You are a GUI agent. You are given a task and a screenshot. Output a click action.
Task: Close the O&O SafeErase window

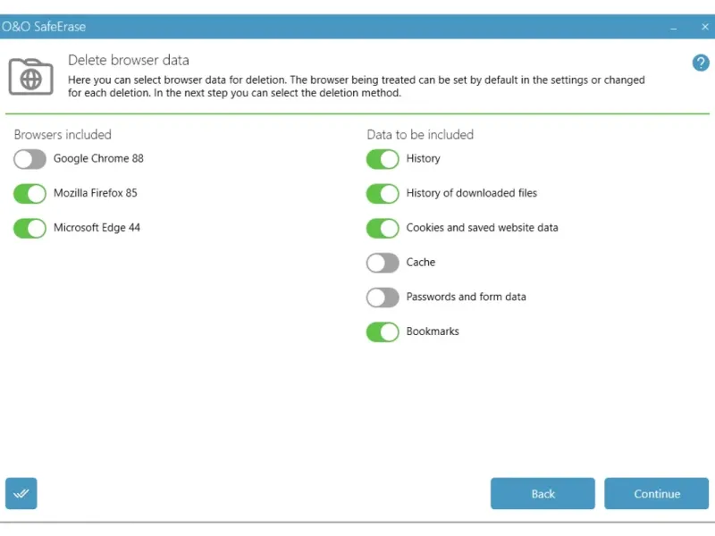[x=704, y=28]
